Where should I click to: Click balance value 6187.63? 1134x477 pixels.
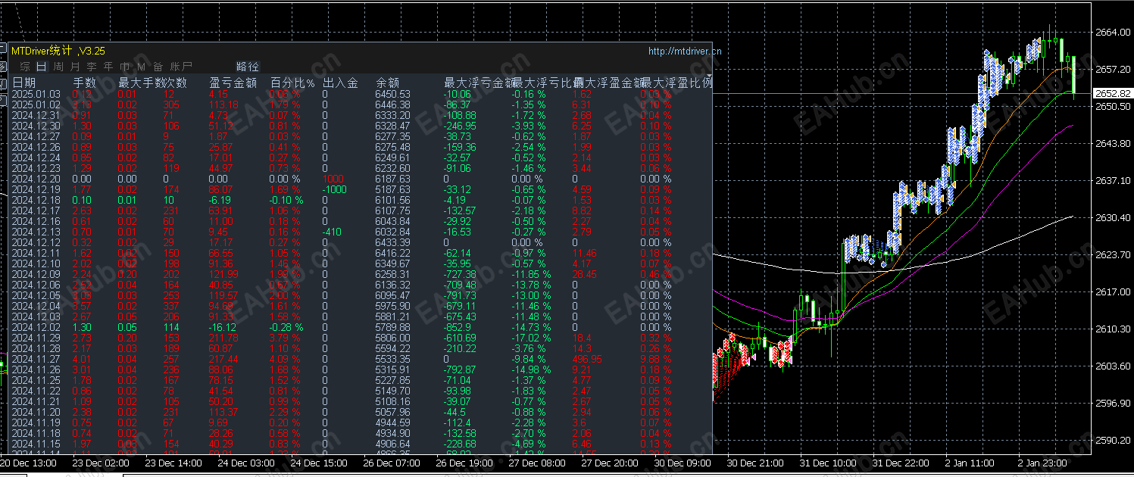392,179
